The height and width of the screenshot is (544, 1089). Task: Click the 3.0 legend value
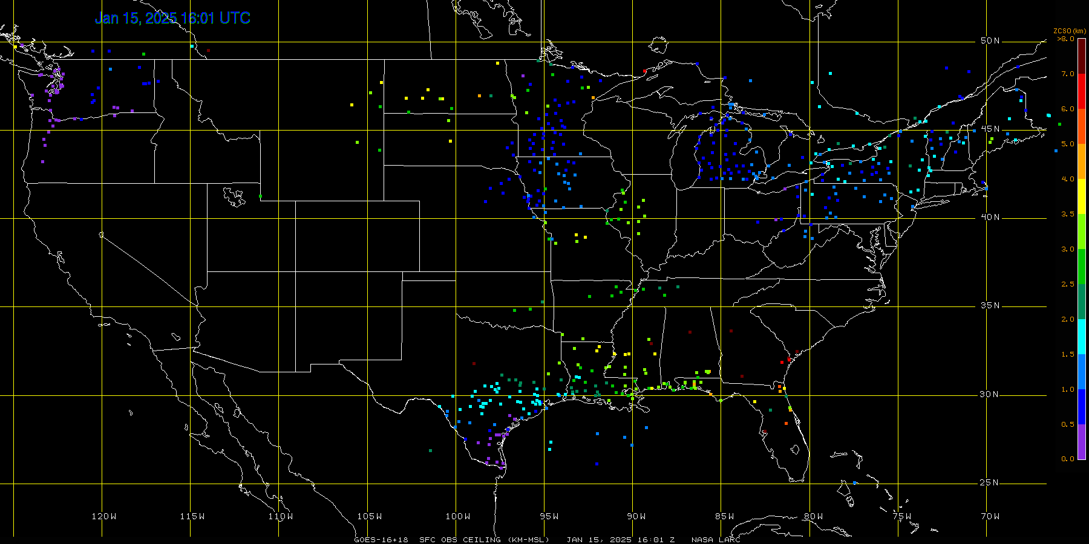1068,249
